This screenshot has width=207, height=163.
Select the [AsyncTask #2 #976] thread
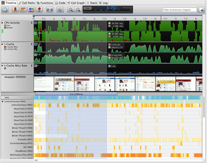tap(23, 112)
